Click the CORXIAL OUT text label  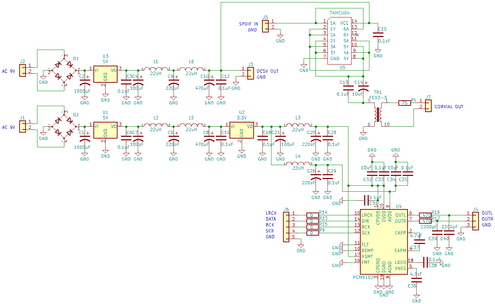click(x=448, y=107)
